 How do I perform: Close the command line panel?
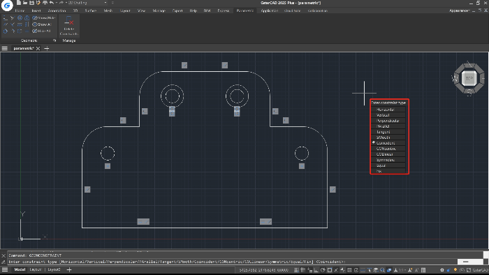pos(3,255)
